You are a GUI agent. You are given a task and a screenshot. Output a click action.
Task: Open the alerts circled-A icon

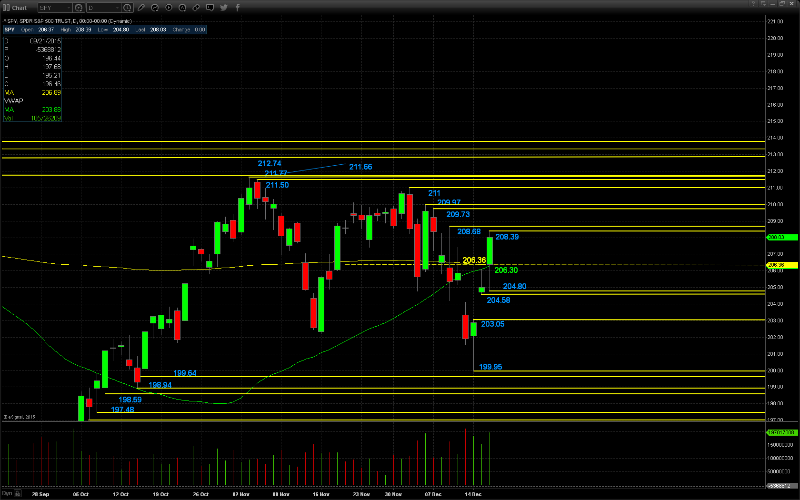click(182, 8)
